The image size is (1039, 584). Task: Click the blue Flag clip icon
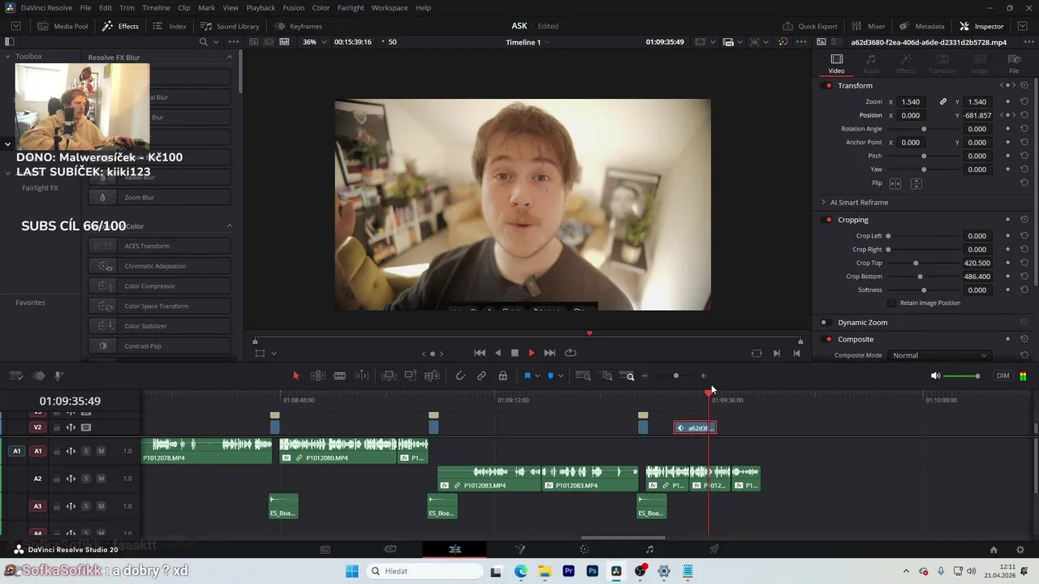click(x=527, y=376)
